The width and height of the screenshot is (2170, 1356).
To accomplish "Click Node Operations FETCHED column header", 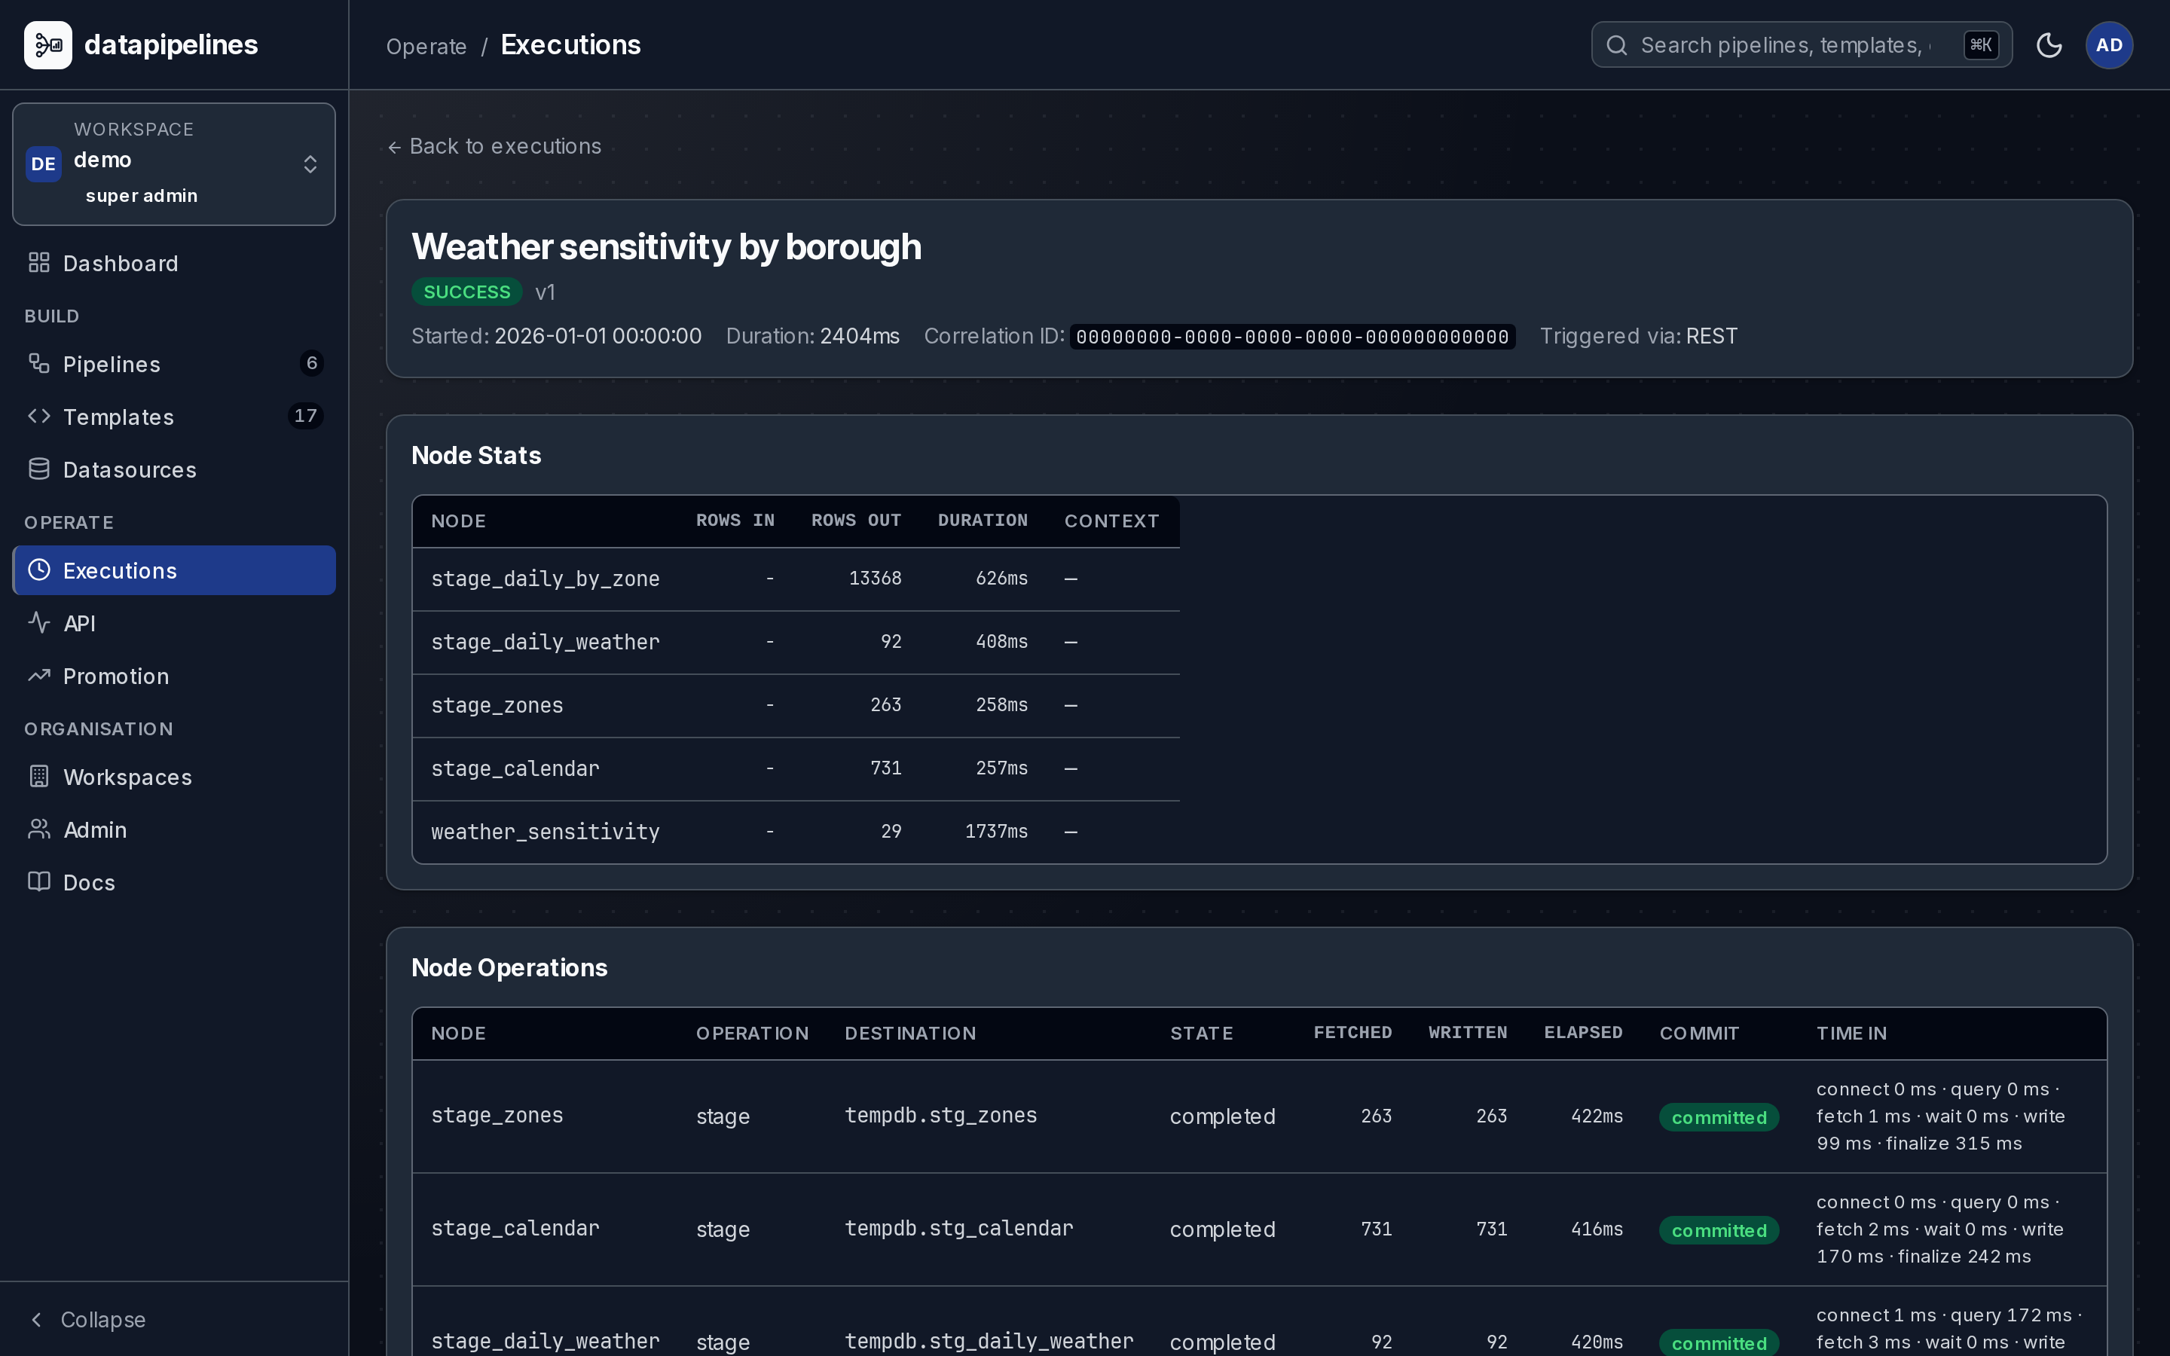I will [1352, 1032].
